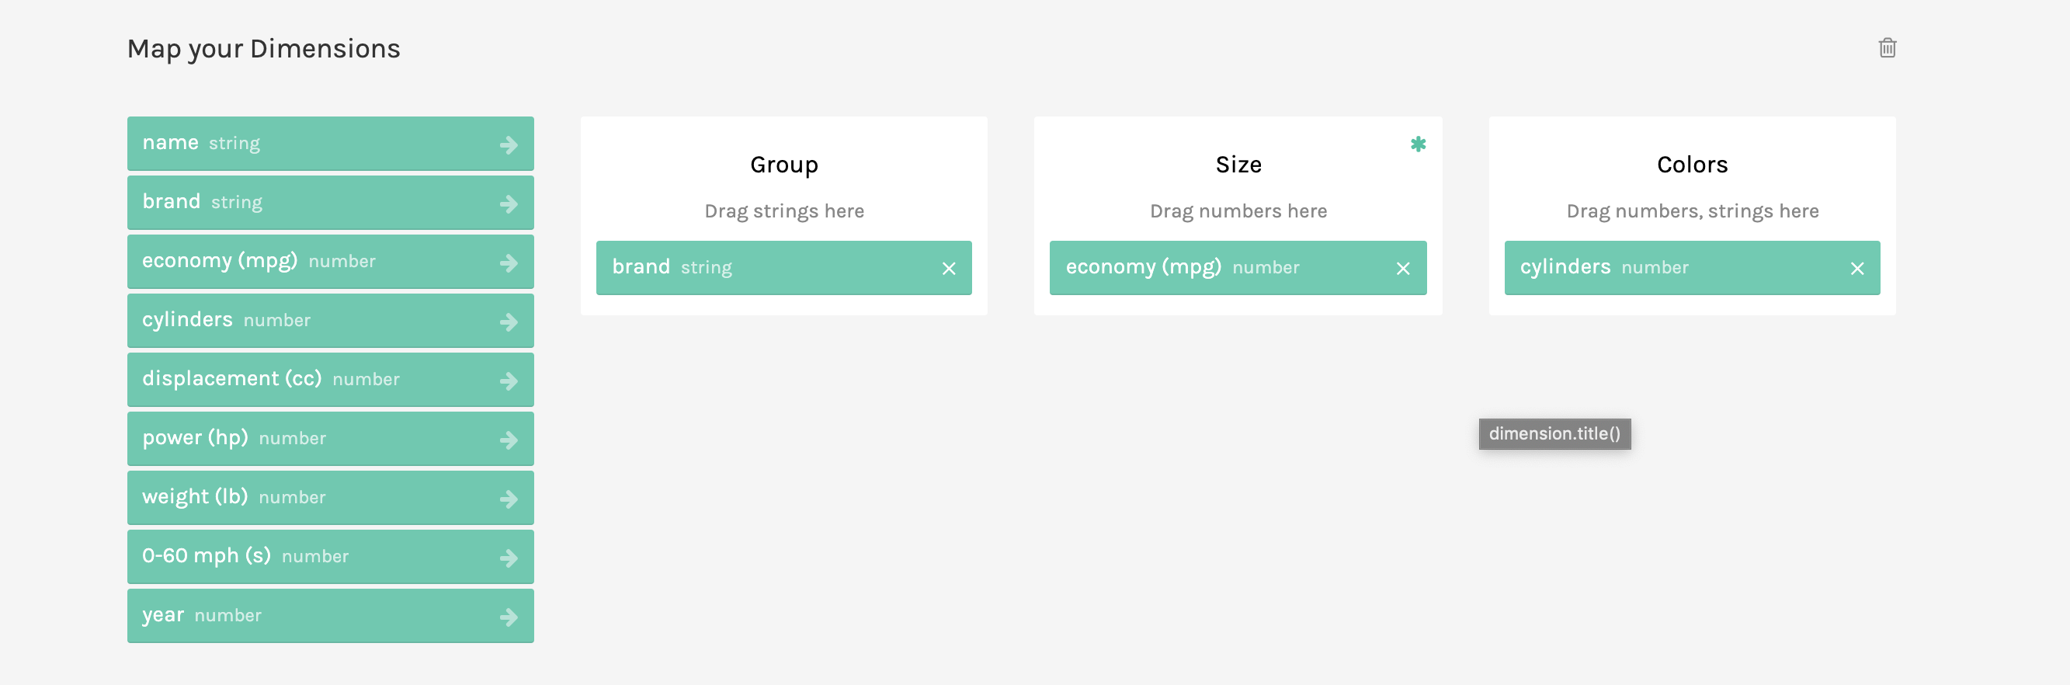Screen dimensions: 2070x685
Task: Click arrow icon on year dimension
Action: (x=508, y=617)
